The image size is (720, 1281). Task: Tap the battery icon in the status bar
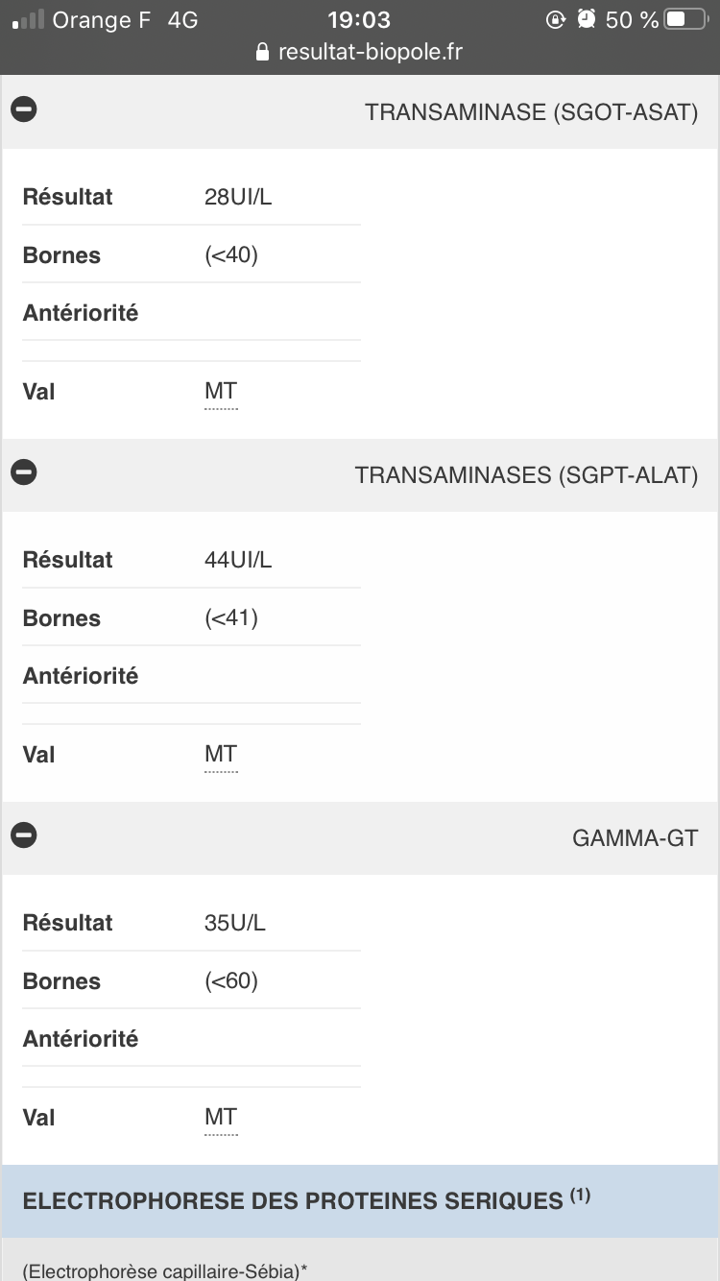684,19
